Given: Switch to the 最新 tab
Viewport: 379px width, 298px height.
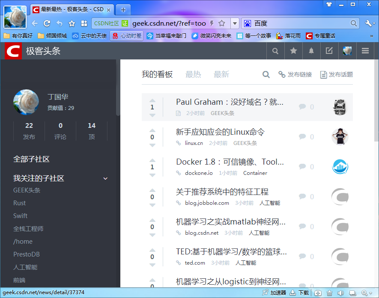Looking at the screenshot, I should coord(221,74).
